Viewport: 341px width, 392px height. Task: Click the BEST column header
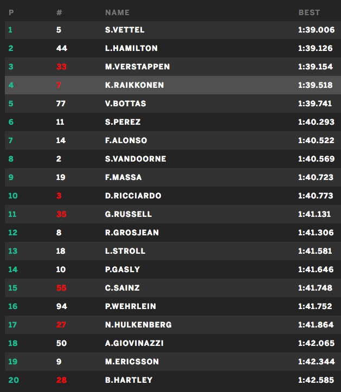tap(309, 12)
